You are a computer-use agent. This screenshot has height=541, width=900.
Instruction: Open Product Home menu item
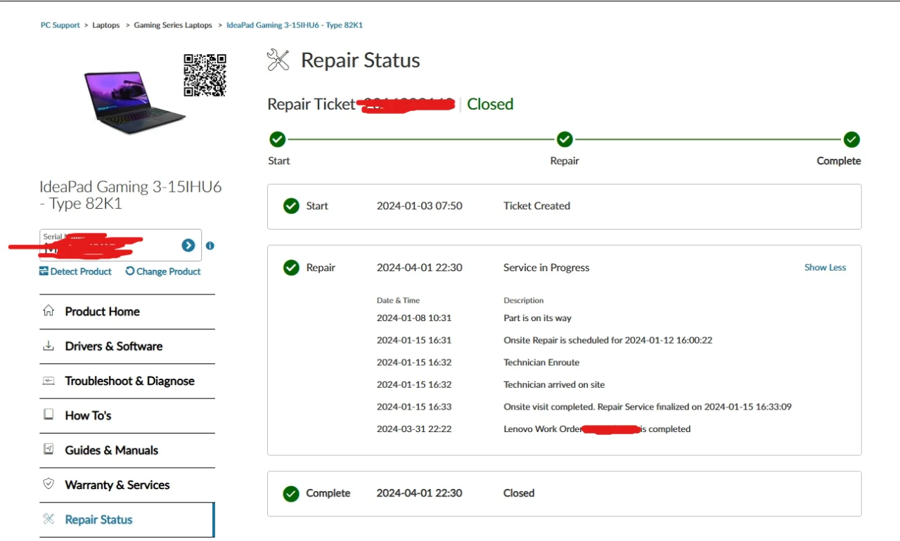pyautogui.click(x=127, y=312)
